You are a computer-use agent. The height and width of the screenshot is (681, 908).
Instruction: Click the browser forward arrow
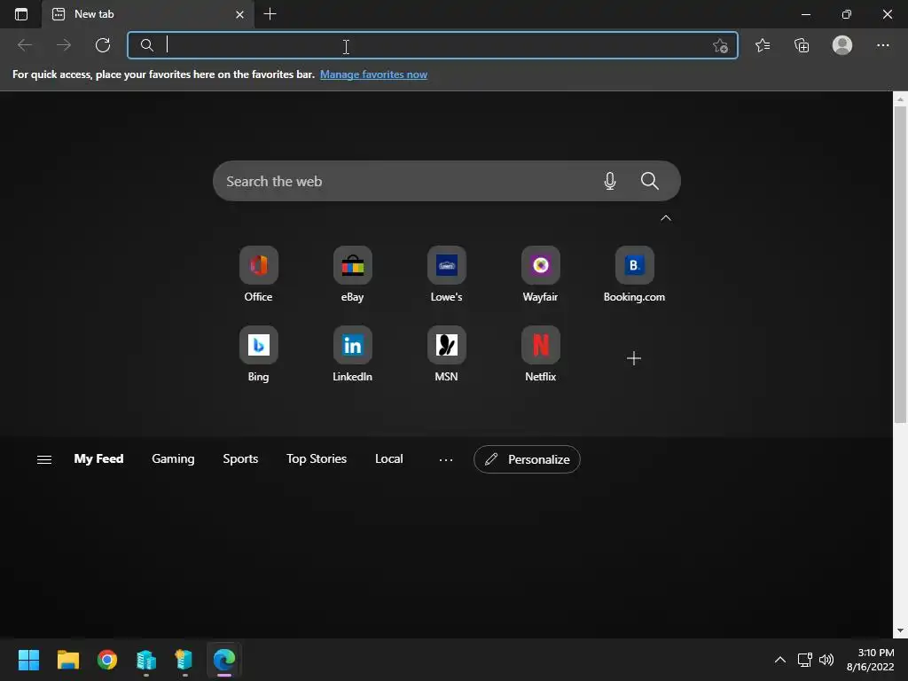click(x=64, y=45)
